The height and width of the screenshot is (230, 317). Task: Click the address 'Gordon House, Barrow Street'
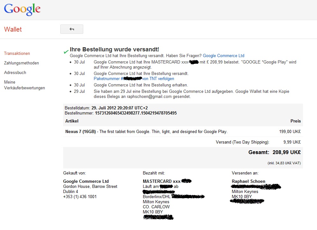pyautogui.click(x=90, y=186)
